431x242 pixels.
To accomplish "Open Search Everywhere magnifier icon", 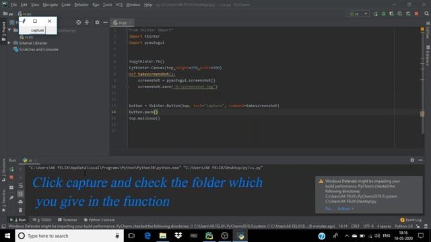I will pos(426,13).
